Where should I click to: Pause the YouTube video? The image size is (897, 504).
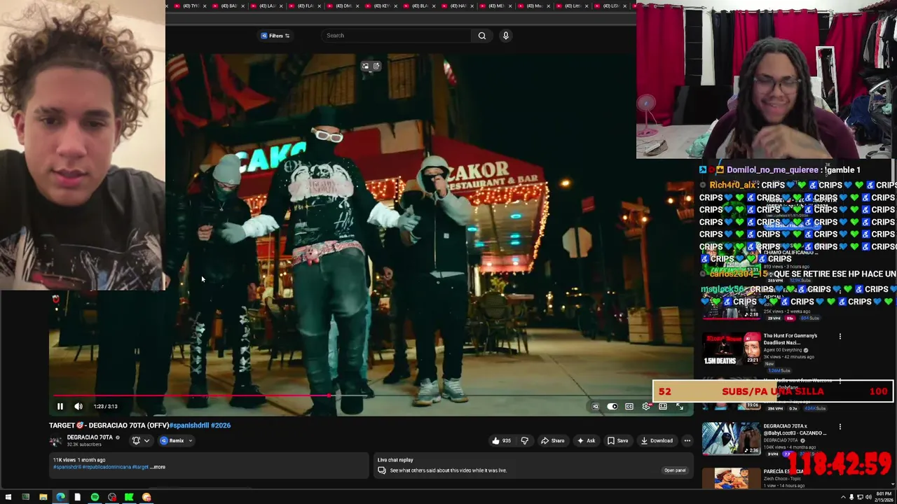[60, 406]
